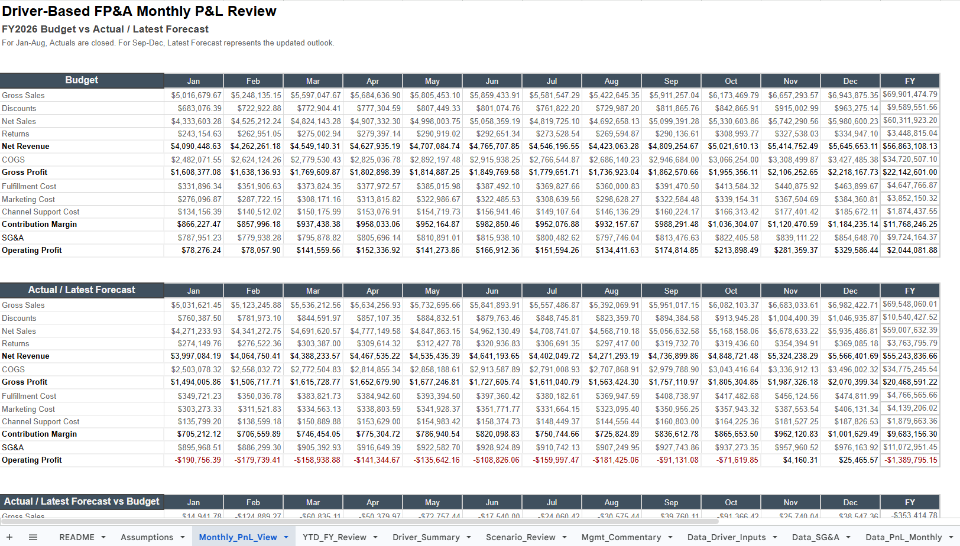The width and height of the screenshot is (960, 546).
Task: Select the Jan Gross Sales budget value
Action: [x=193, y=95]
